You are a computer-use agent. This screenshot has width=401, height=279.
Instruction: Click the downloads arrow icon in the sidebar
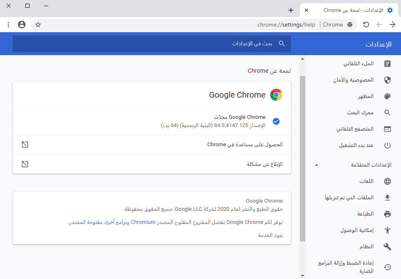pyautogui.click(x=387, y=198)
